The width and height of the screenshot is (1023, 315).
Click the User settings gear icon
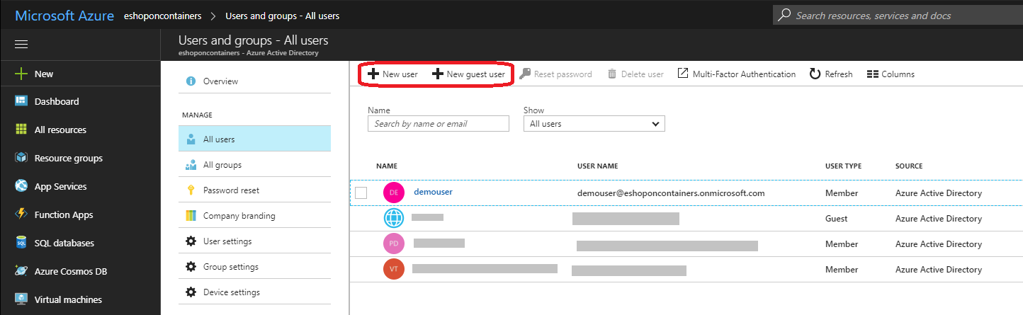pyautogui.click(x=191, y=241)
